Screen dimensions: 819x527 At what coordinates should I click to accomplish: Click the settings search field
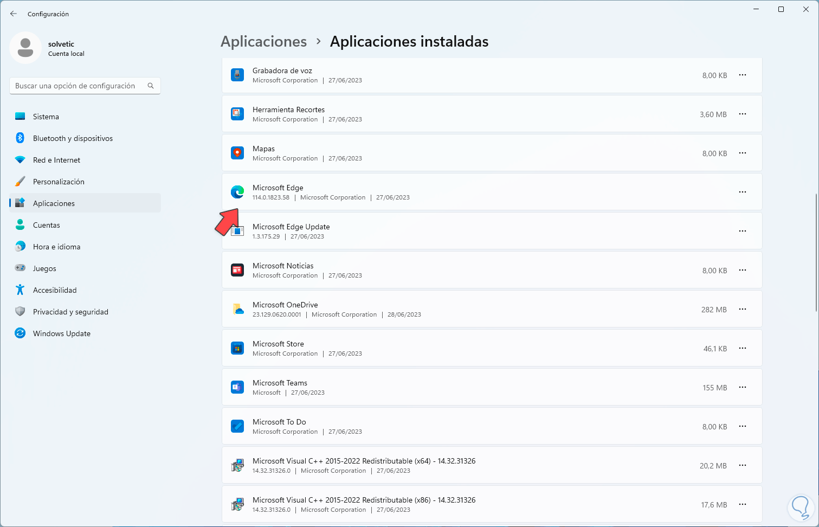(79, 86)
